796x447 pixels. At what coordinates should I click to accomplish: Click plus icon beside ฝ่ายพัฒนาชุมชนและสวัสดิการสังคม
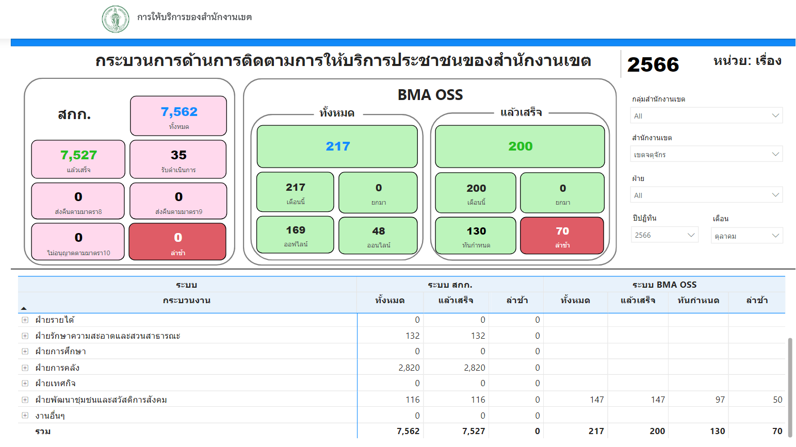pos(25,400)
